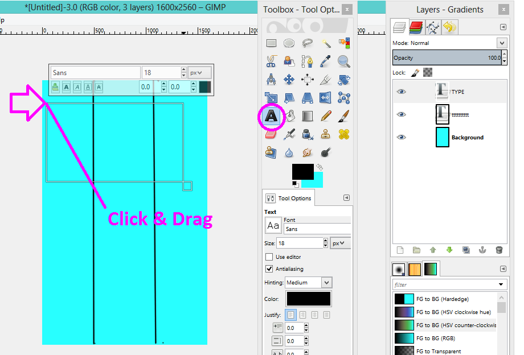The height and width of the screenshot is (355, 524).
Task: Select the Zoom magnifier tool
Action: pos(343,61)
